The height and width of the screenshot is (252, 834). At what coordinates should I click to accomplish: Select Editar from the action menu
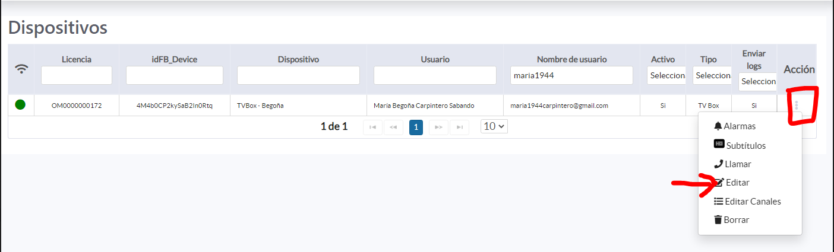coord(737,183)
